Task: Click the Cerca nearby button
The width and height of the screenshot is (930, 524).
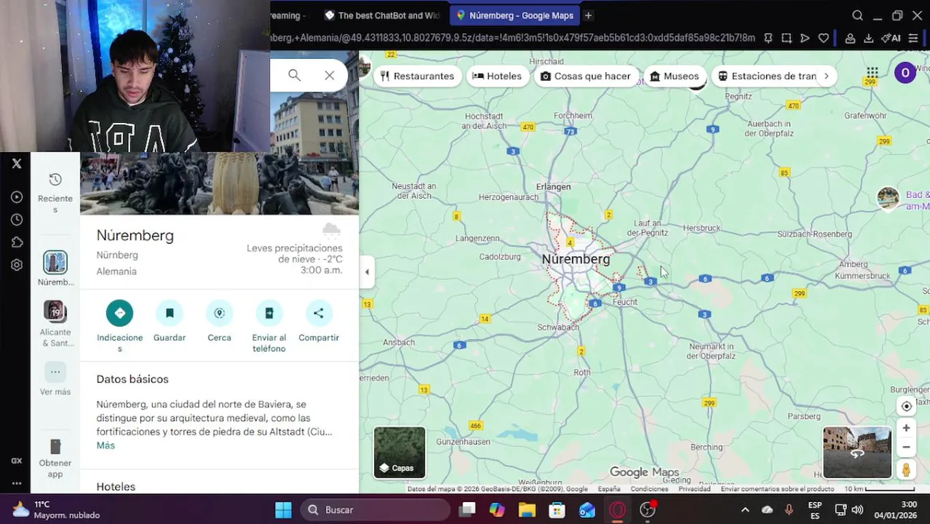Action: pyautogui.click(x=219, y=313)
